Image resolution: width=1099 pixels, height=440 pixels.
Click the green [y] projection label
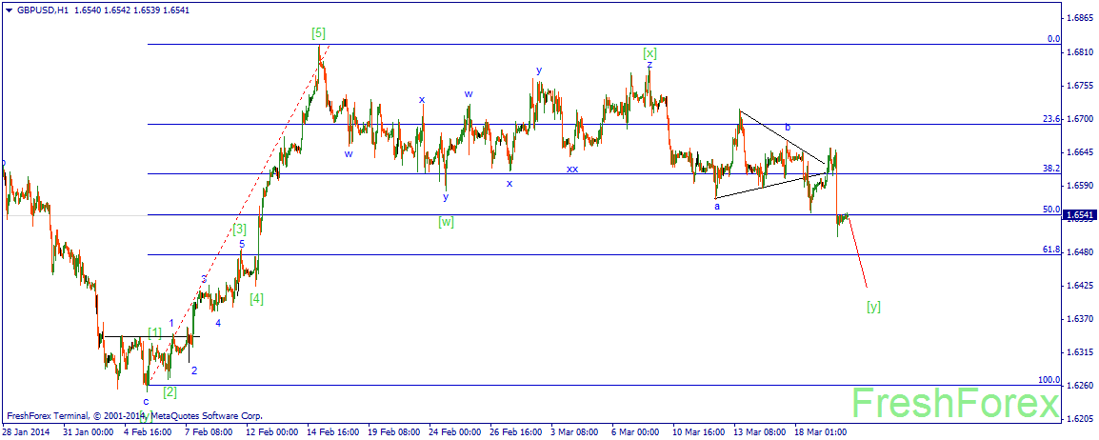873,306
